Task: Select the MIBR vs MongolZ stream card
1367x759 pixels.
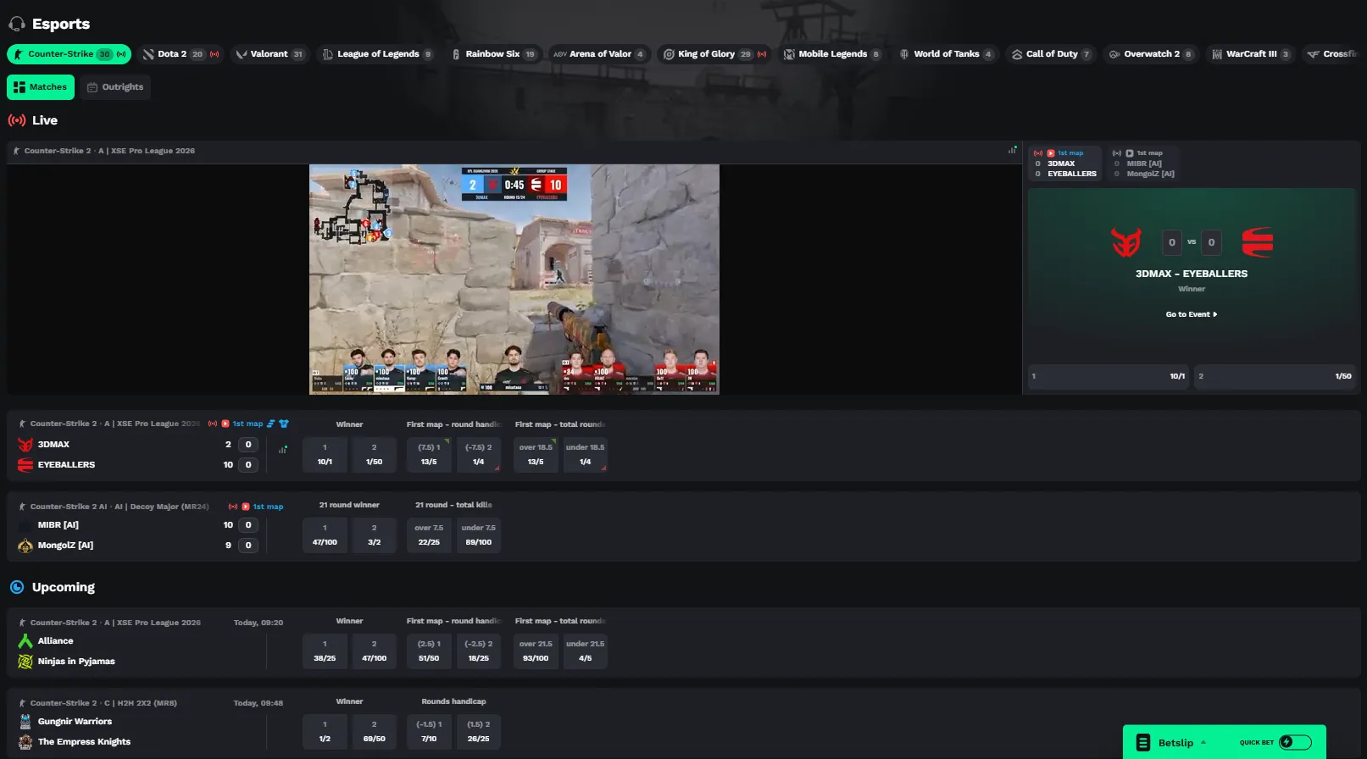Action: coord(1144,163)
